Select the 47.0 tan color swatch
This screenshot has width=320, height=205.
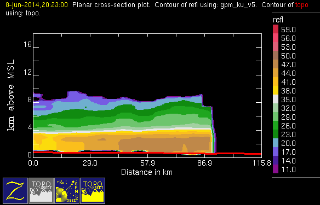[276, 64]
